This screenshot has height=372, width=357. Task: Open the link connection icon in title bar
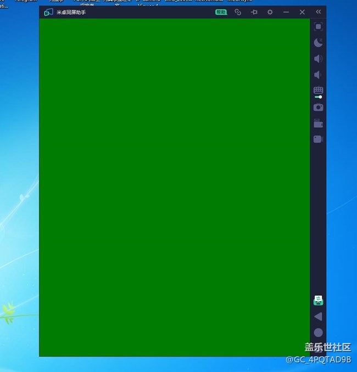coord(238,12)
